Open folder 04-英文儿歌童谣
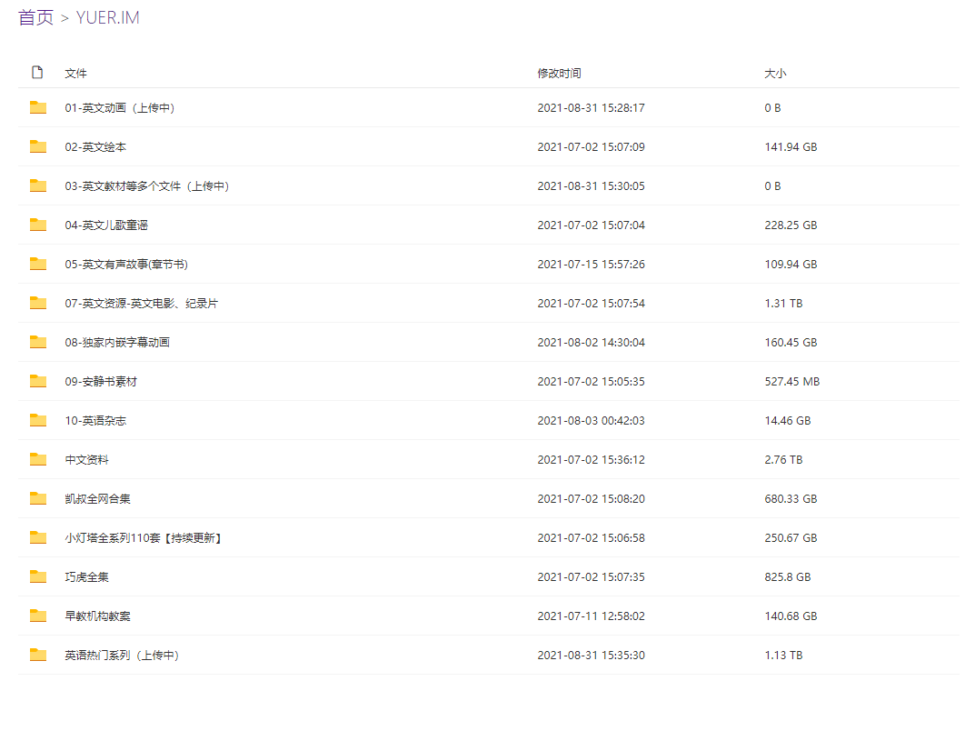Image resolution: width=965 pixels, height=731 pixels. pos(106,225)
